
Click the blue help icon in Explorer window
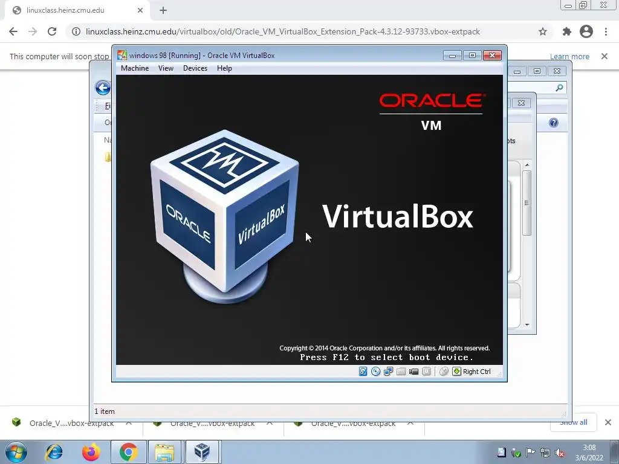pos(554,123)
